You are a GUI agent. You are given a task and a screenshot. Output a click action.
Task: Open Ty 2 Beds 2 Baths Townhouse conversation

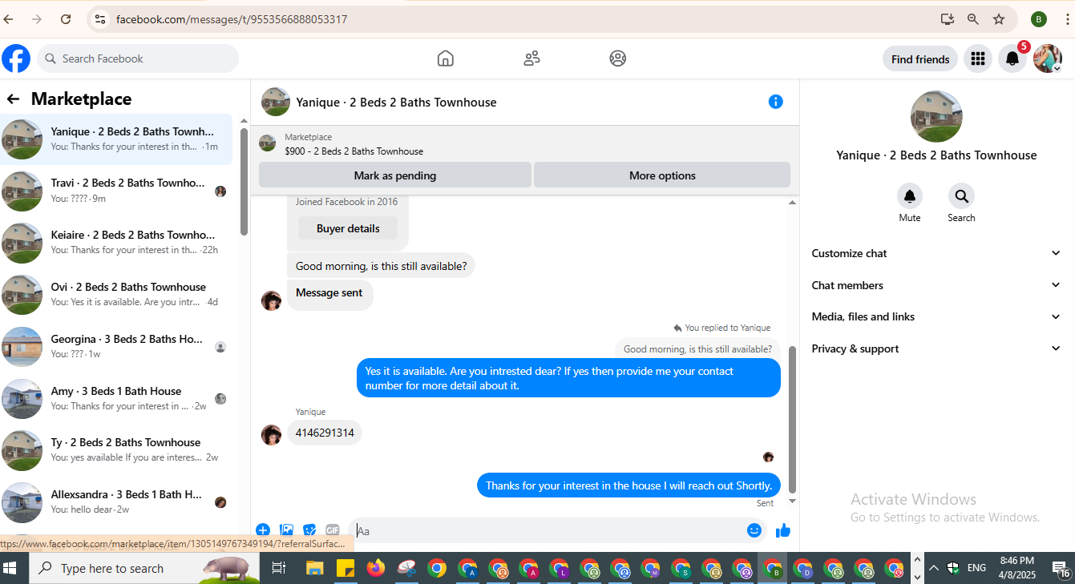click(x=117, y=450)
